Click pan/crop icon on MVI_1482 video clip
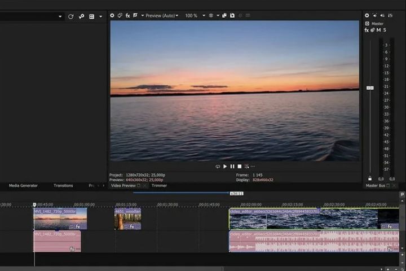The height and width of the screenshot is (271, 406). [72, 227]
